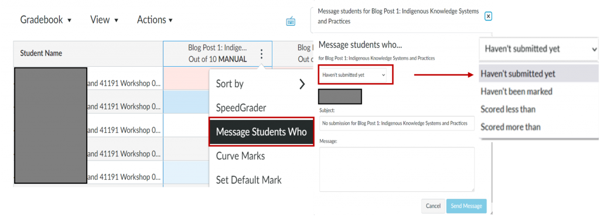Image resolution: width=600 pixels, height=216 pixels.
Task: Select Message Students Who menu entry
Action: click(261, 132)
